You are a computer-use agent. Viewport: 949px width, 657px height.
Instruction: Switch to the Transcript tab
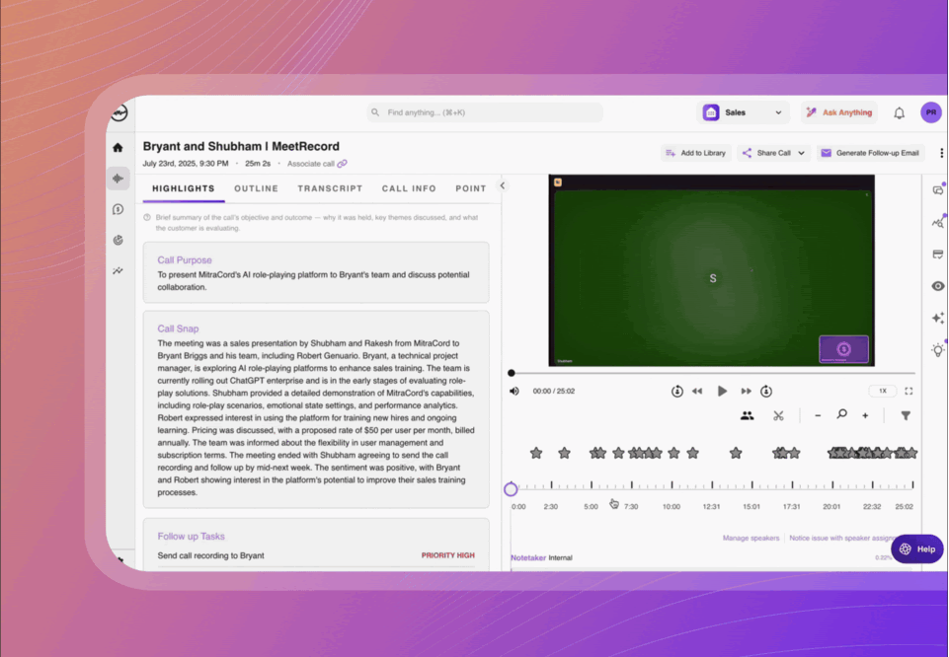coord(330,188)
